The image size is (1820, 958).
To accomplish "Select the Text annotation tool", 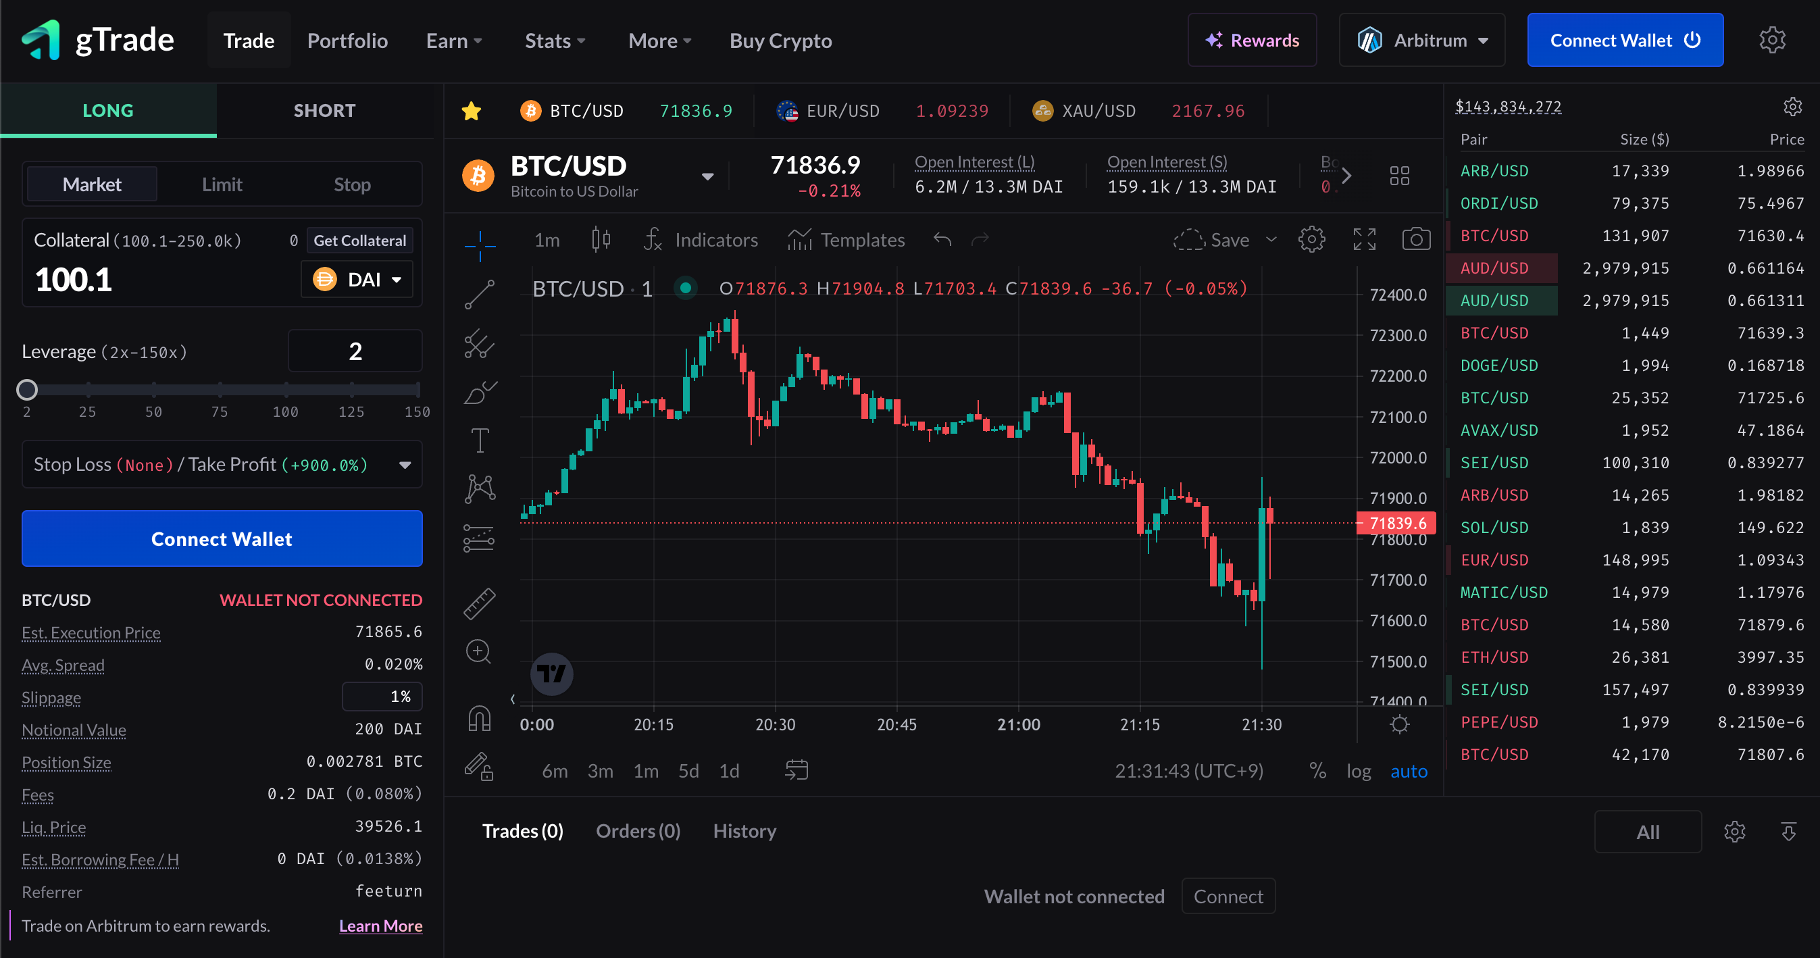I will click(x=480, y=440).
